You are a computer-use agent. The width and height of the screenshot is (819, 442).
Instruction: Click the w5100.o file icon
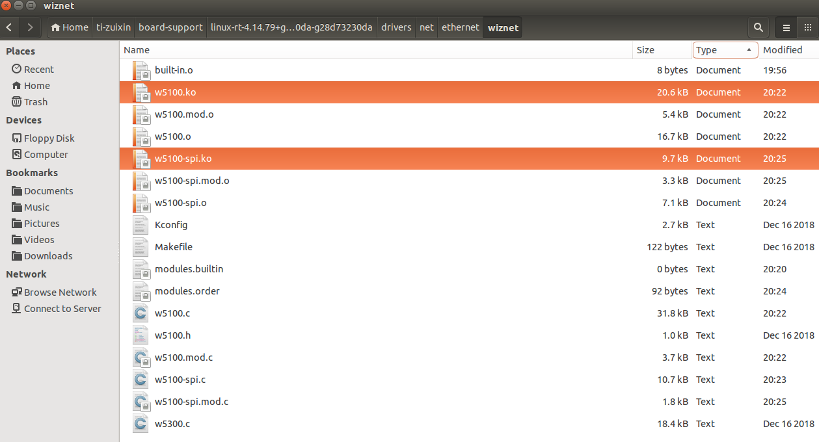pyautogui.click(x=141, y=136)
